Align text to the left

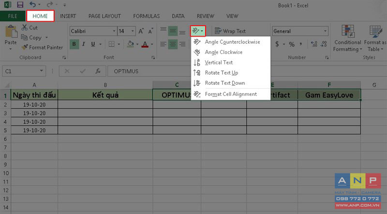tap(163, 44)
